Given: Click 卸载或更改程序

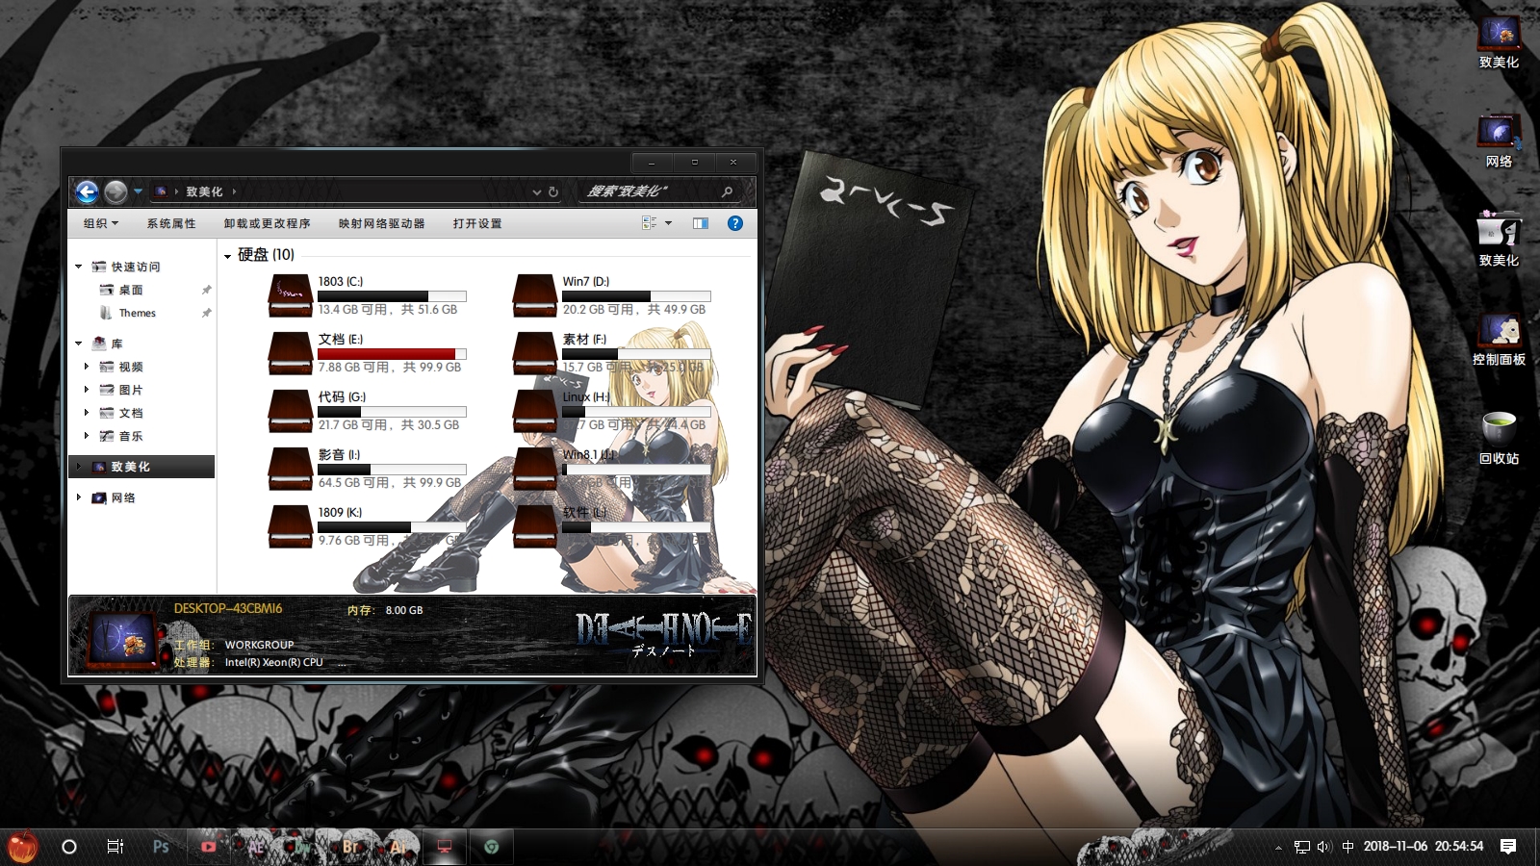Looking at the screenshot, I should tap(268, 223).
